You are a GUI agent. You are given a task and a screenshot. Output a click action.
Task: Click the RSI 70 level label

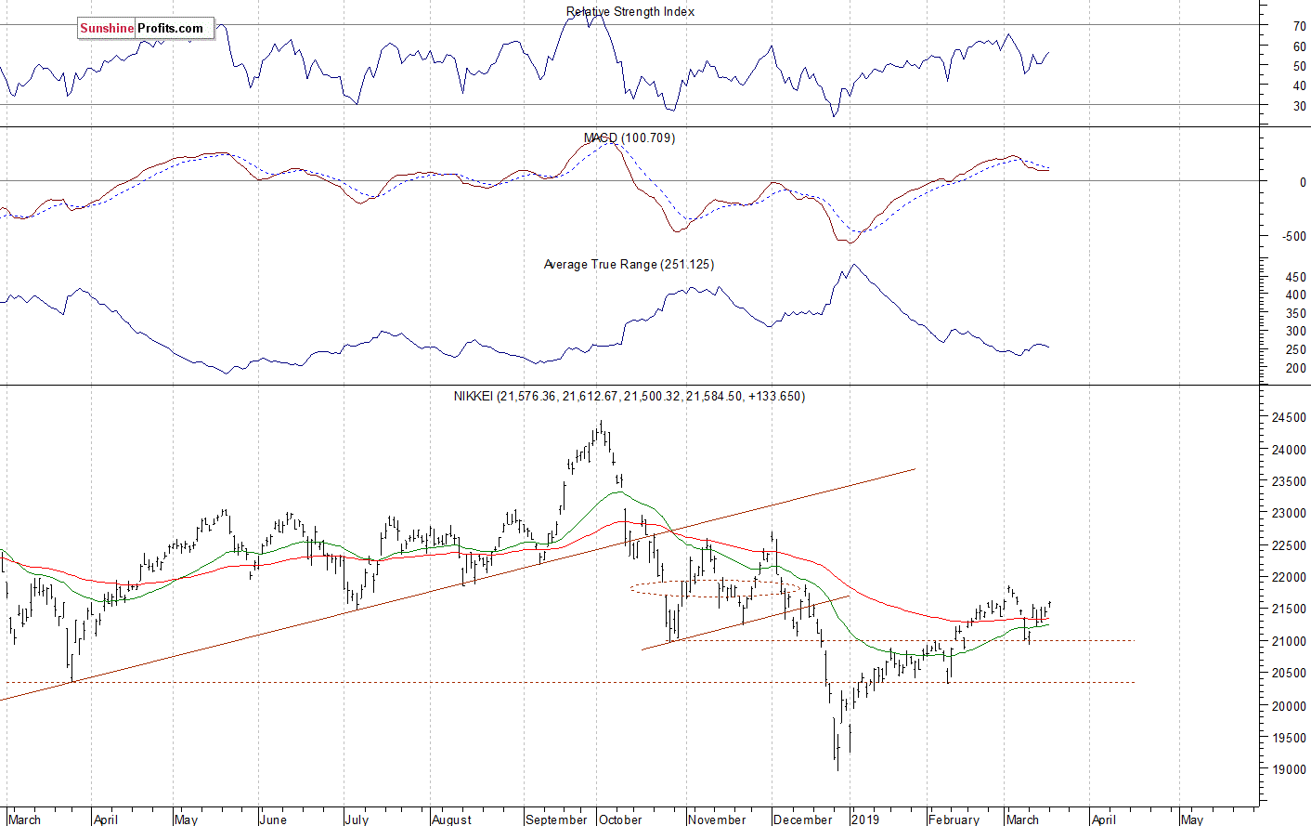pos(1300,27)
